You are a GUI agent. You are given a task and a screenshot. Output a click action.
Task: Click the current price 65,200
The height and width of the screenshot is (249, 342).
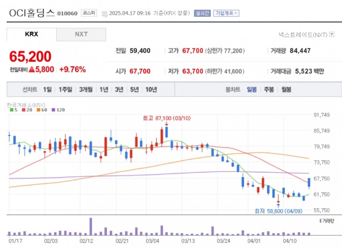click(30, 57)
